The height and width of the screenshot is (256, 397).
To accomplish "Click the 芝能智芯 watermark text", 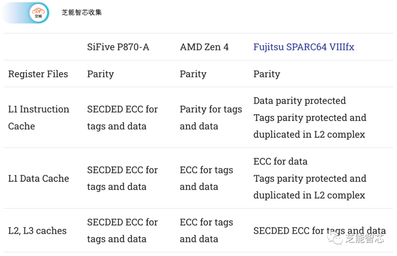I will [x=365, y=239].
